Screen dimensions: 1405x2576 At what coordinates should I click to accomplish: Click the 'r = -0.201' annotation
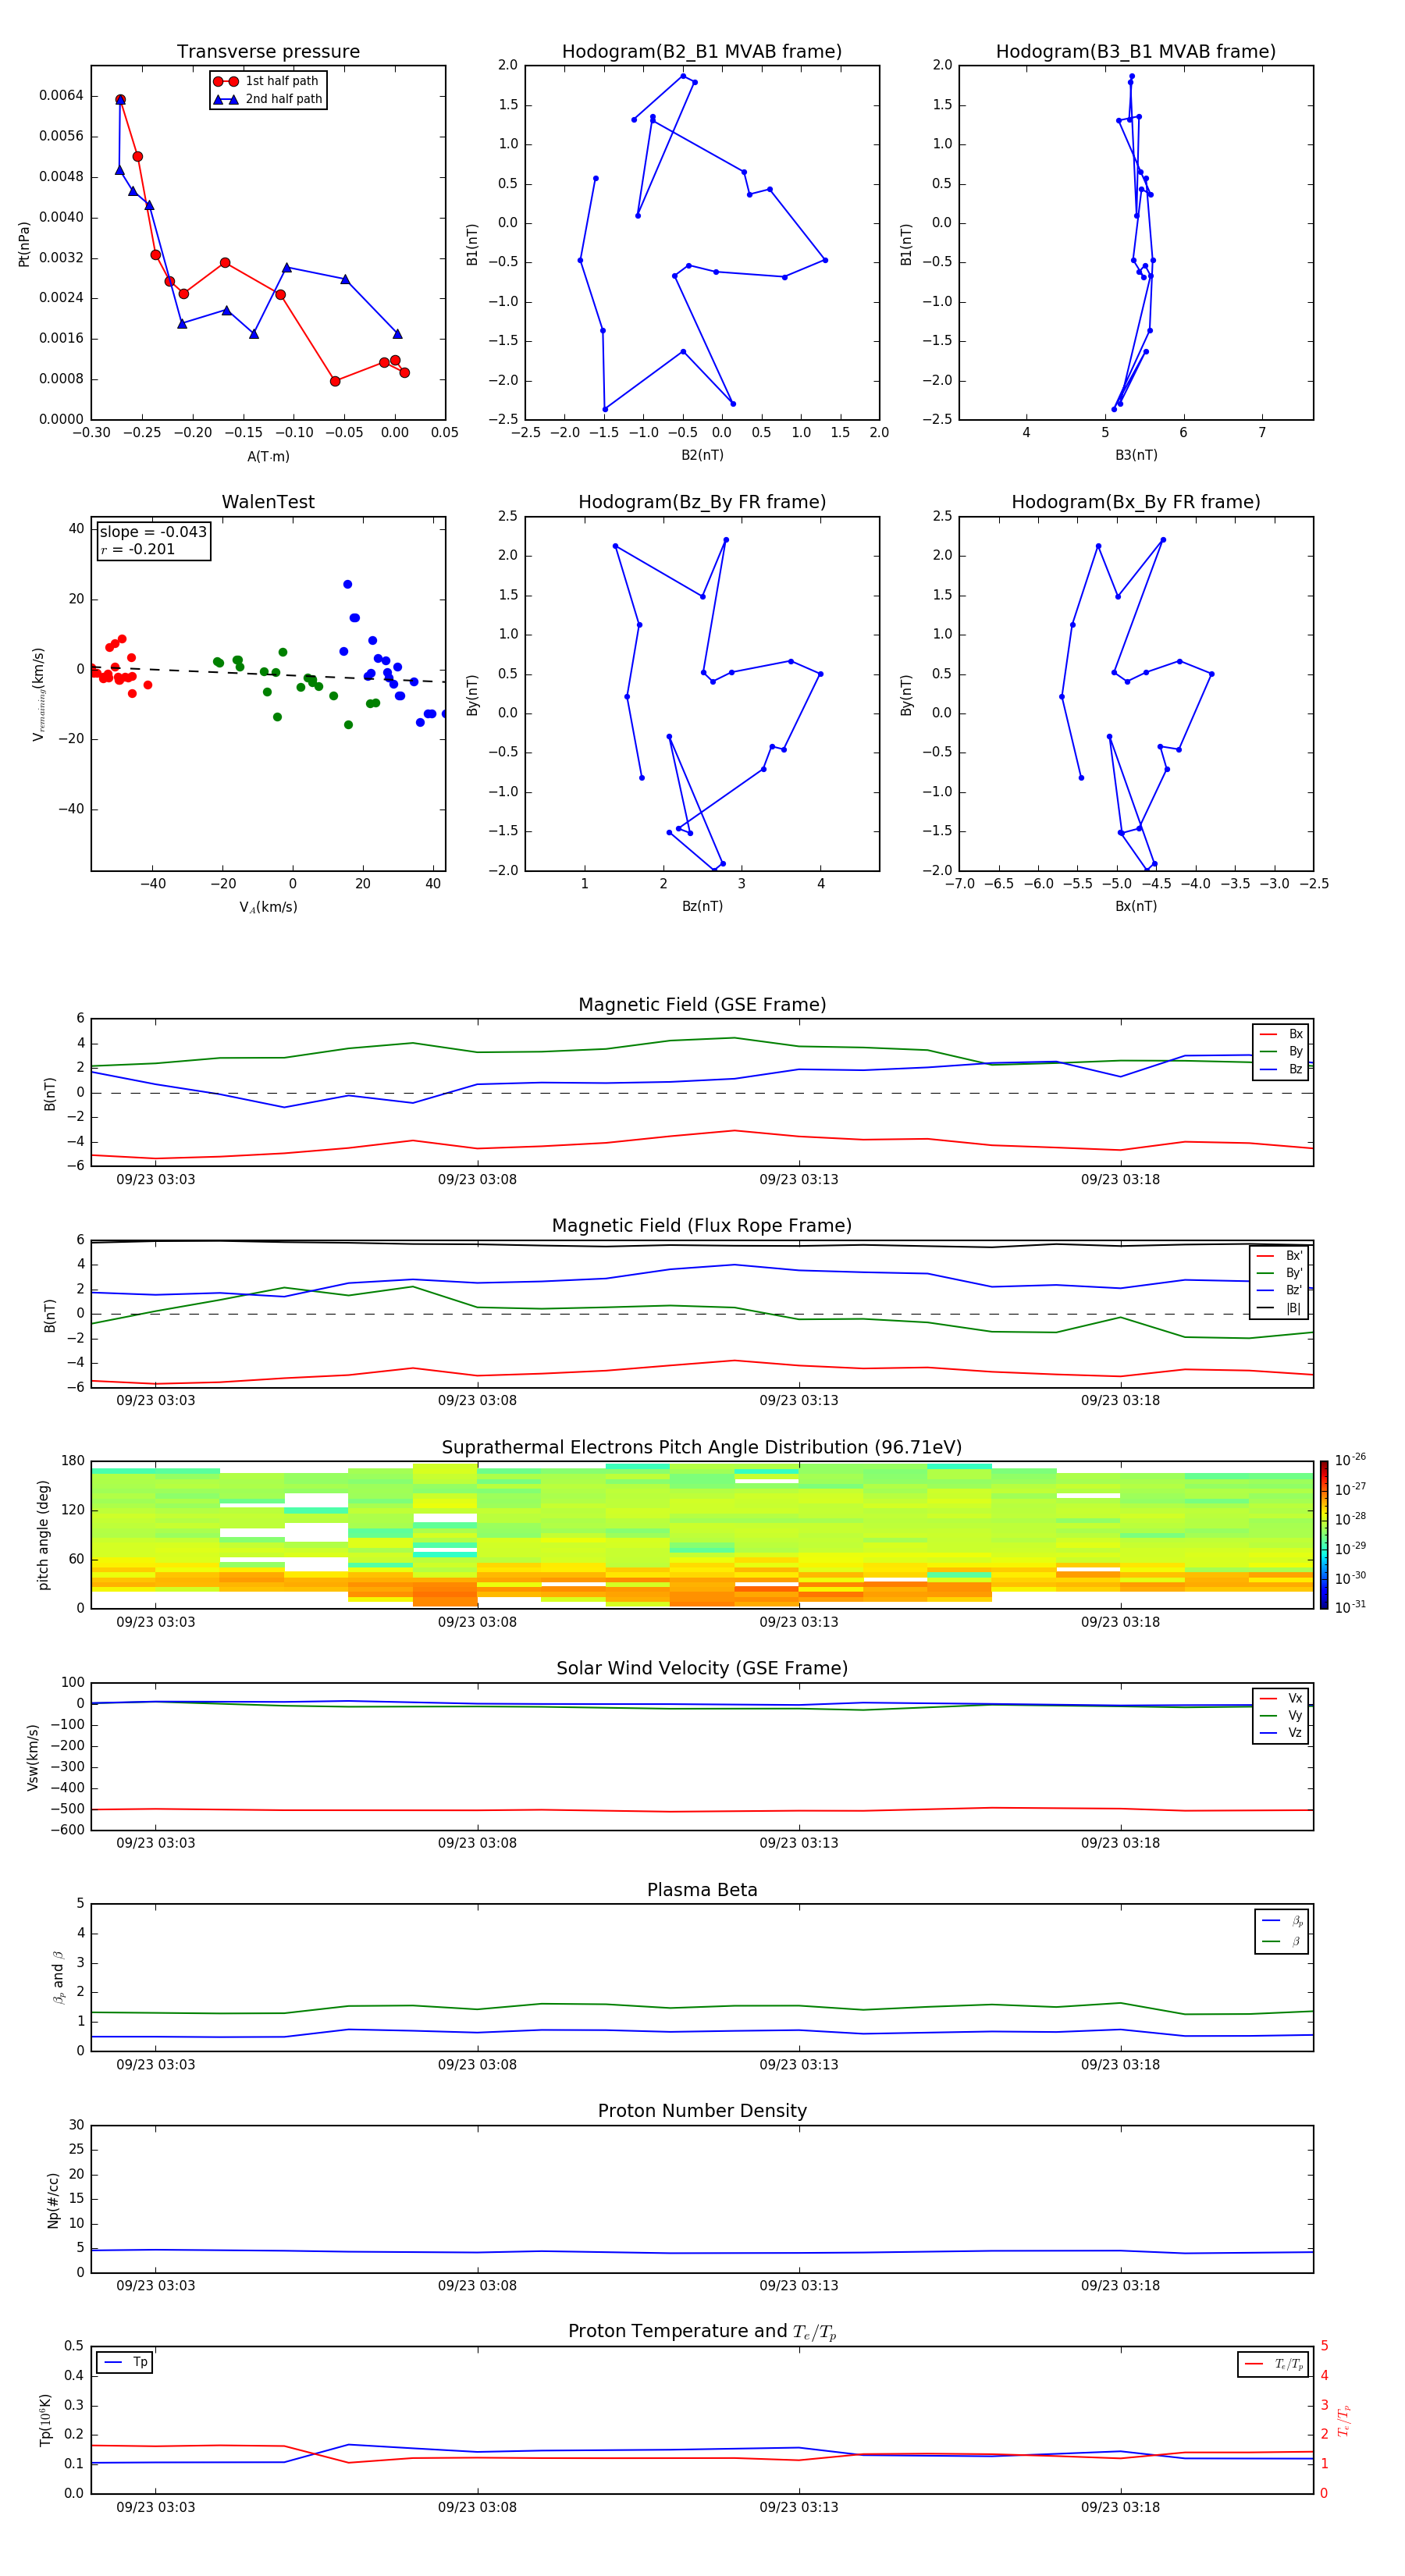tap(138, 549)
